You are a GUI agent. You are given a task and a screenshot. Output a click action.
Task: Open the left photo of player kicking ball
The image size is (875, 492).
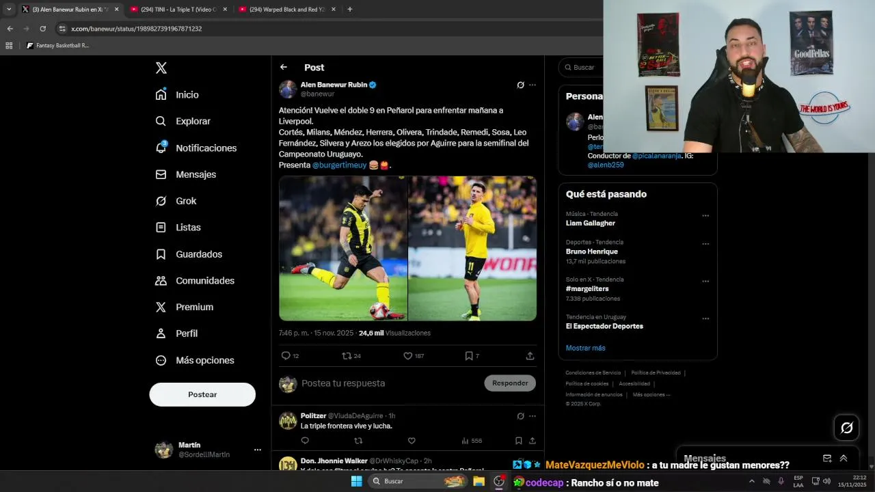click(343, 248)
